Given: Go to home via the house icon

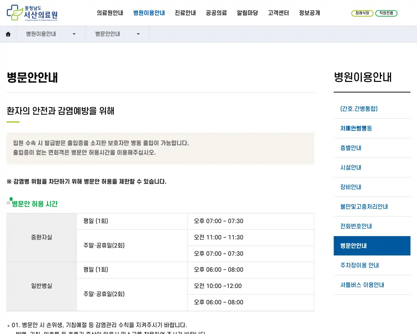Looking at the screenshot, I should tap(8, 34).
